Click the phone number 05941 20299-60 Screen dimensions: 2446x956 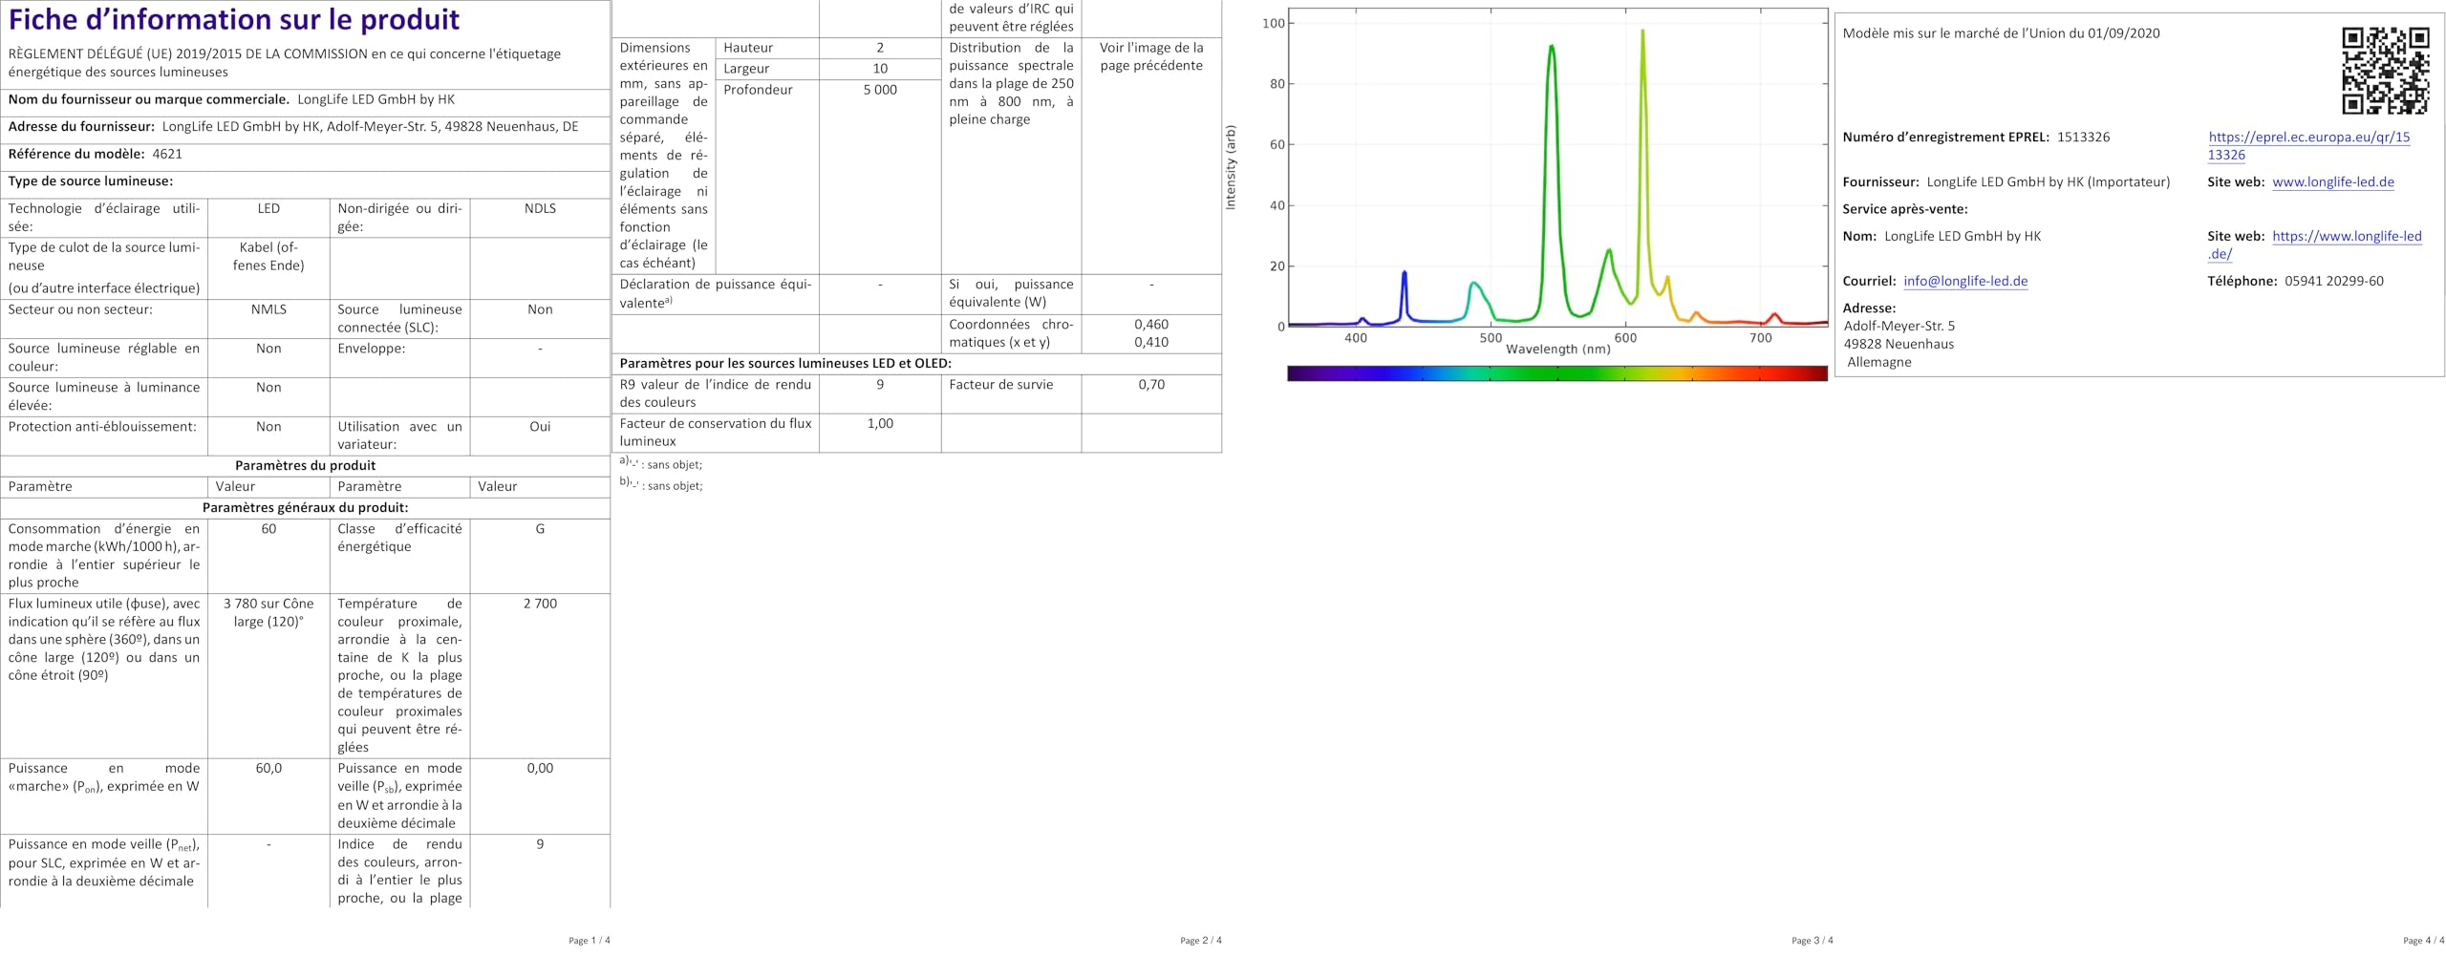[2333, 282]
